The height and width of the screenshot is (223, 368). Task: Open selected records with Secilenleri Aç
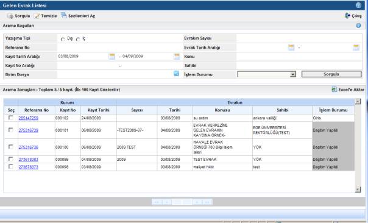78,16
